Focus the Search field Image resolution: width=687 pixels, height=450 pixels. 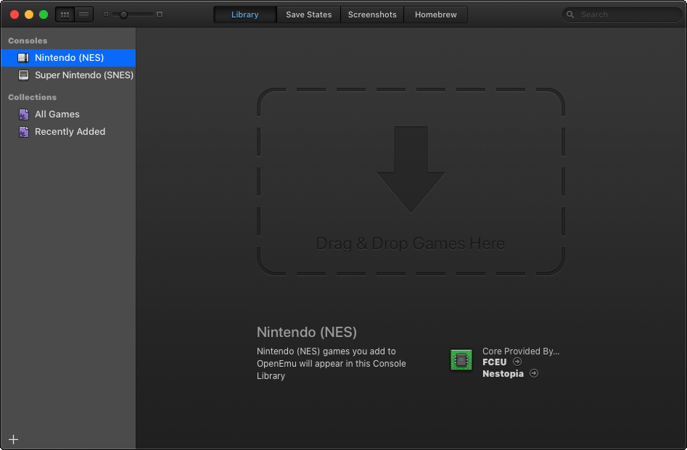622,14
